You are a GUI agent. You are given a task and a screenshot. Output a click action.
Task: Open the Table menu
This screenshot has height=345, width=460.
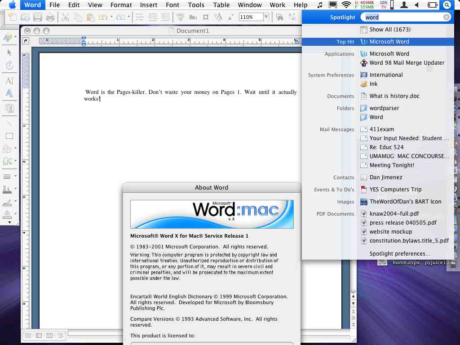(x=221, y=5)
